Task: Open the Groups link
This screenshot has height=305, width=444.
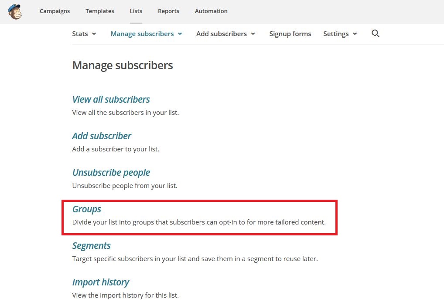Action: click(x=87, y=209)
